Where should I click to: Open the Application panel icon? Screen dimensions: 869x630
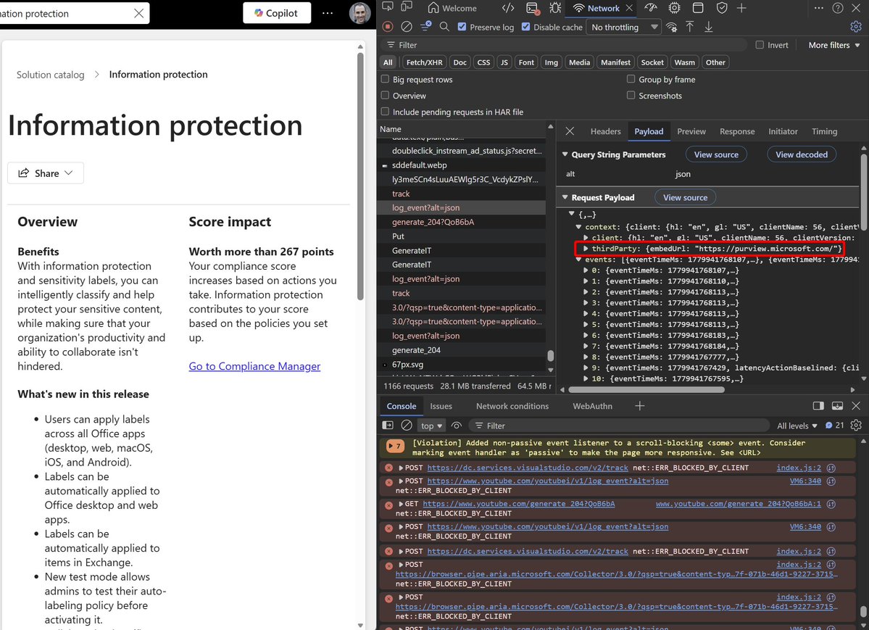point(698,8)
